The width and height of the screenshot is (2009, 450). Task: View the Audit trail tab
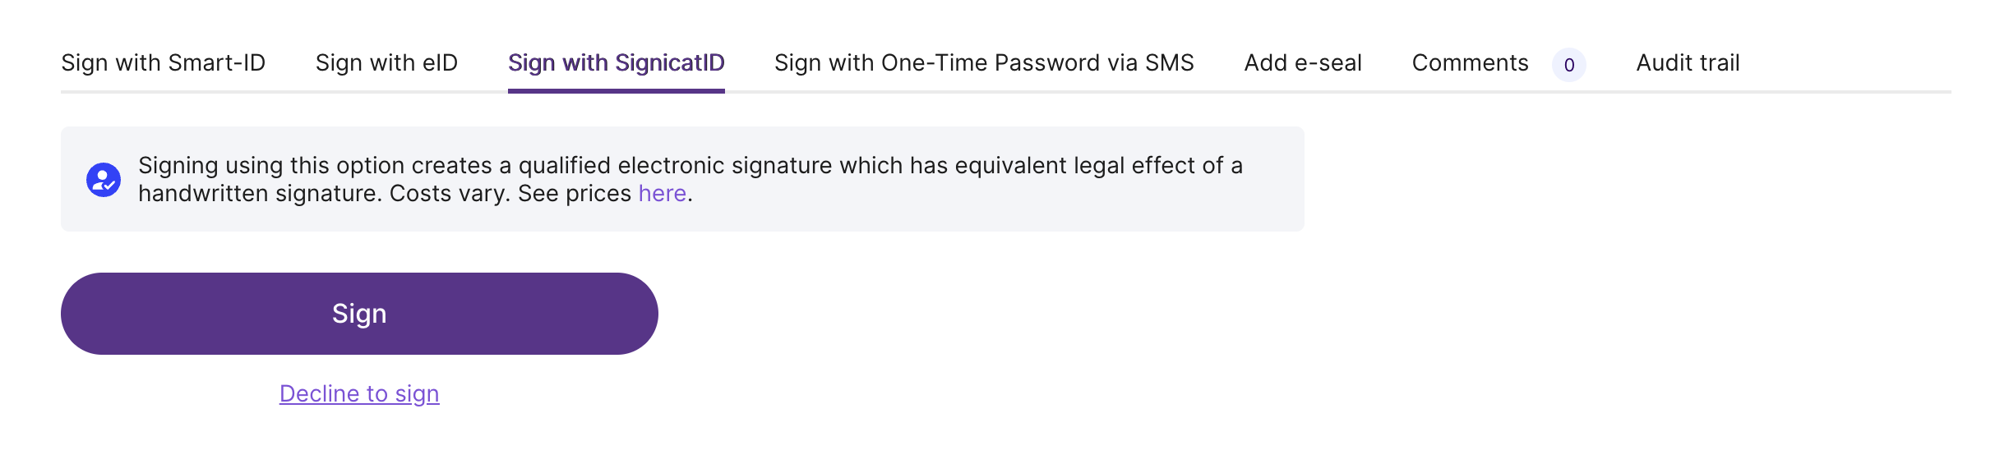[x=1688, y=63]
